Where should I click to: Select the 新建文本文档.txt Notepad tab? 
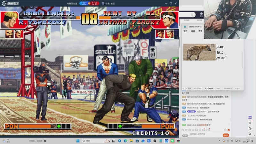coord(195,27)
